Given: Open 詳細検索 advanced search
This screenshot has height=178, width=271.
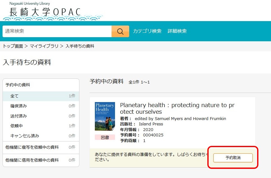Looking at the screenshot, I should (177, 31).
